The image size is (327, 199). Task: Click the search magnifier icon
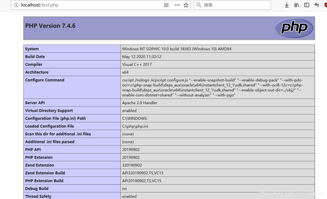click(x=199, y=5)
